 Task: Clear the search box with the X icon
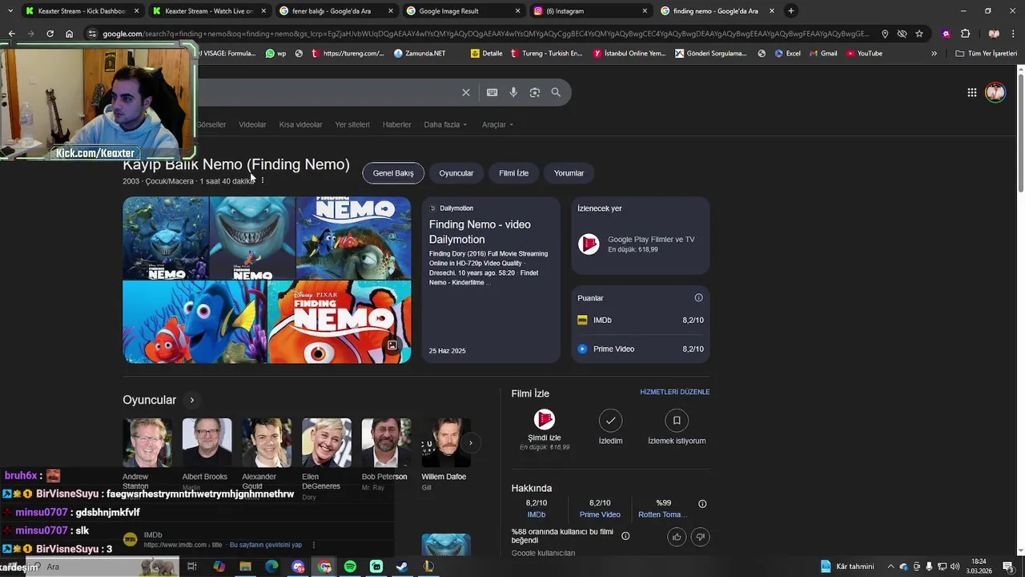point(466,92)
